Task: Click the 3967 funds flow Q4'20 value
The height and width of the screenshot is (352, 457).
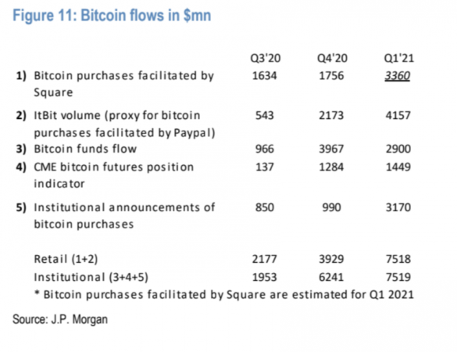Action: pyautogui.click(x=331, y=149)
